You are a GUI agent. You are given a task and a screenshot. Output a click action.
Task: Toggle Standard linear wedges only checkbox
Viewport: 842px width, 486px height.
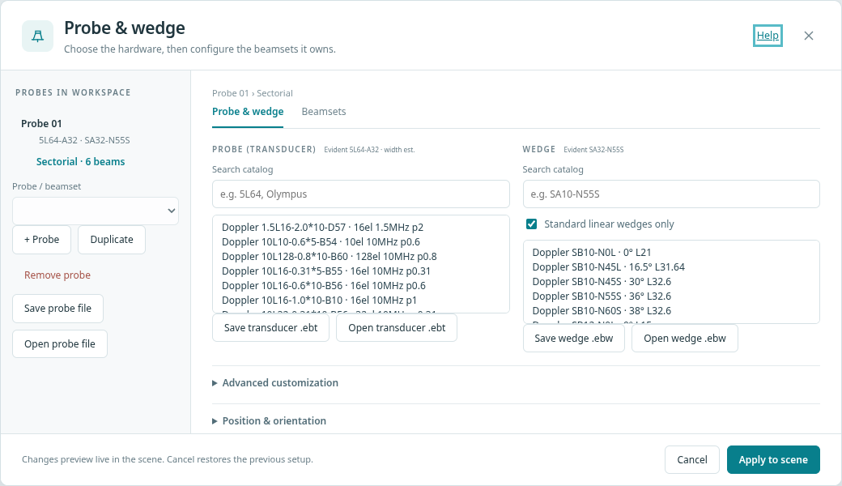tap(531, 224)
